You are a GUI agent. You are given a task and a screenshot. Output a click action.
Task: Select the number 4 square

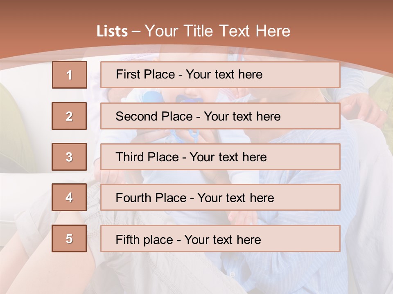(x=69, y=198)
